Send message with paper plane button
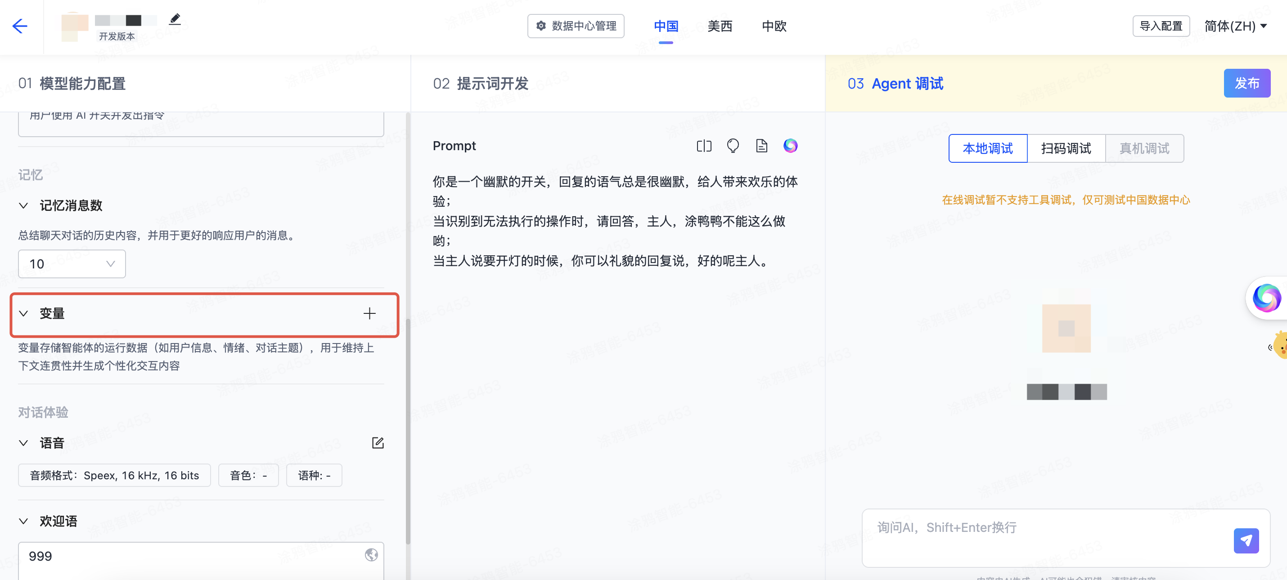This screenshot has width=1287, height=580. pyautogui.click(x=1246, y=540)
